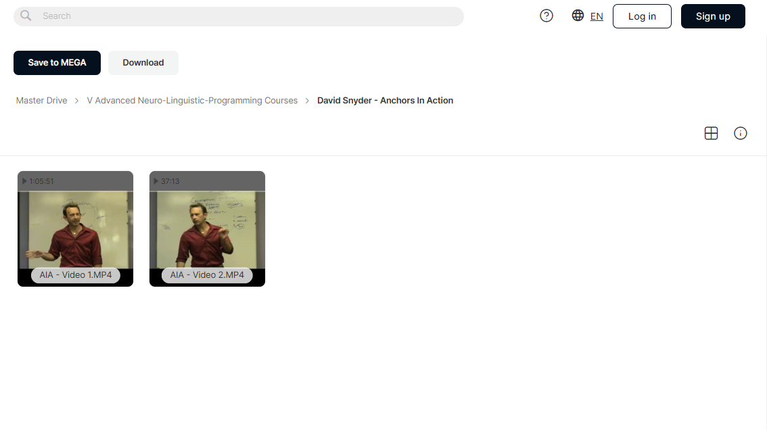767x430 pixels.
Task: Click play icon on 1:05:51 video
Action: pyautogui.click(x=24, y=181)
